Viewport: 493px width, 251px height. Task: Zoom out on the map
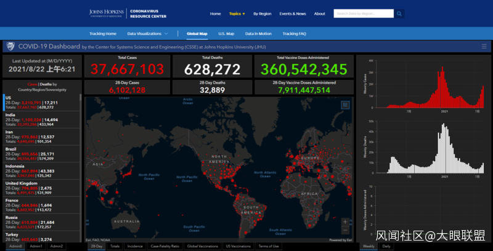point(345,231)
